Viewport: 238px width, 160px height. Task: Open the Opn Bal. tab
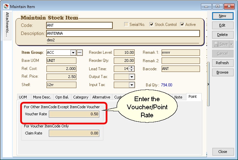click(x=62, y=97)
